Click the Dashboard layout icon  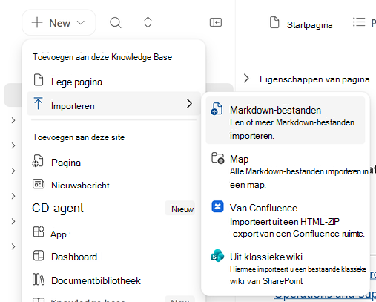[x=39, y=255]
